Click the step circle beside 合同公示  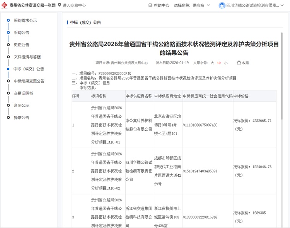9,105
